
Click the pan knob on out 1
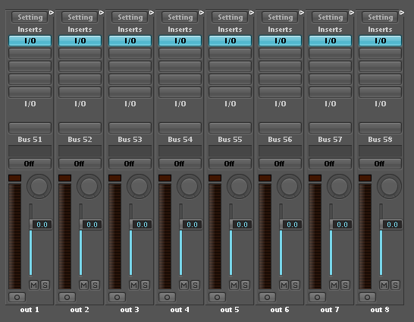coord(39,186)
